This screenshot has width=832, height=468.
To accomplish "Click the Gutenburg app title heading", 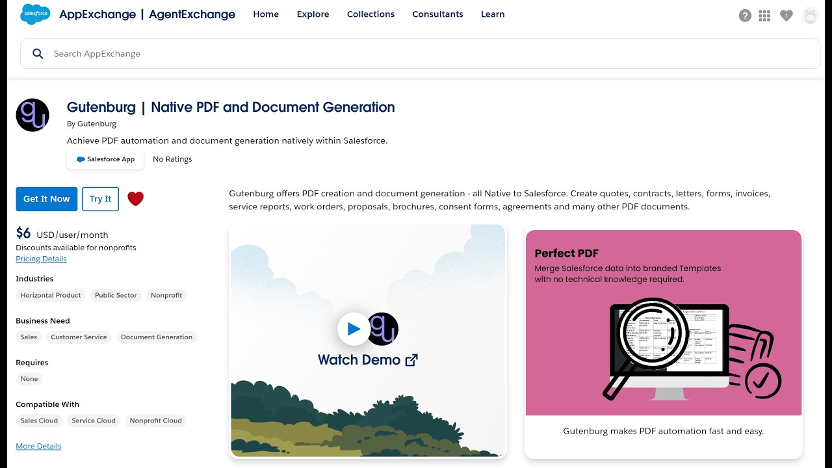I will 231,107.
